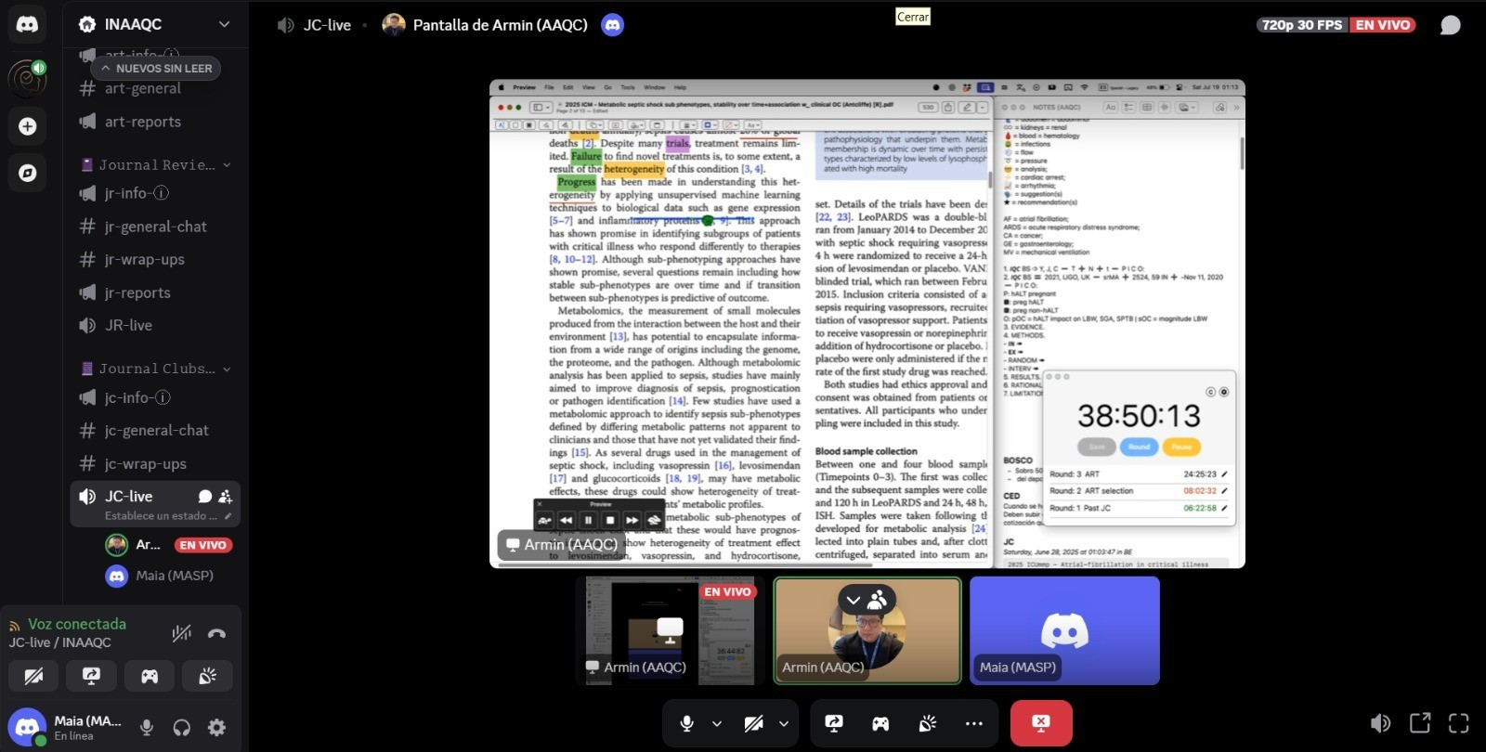Viewport: 1486px width, 752px height.
Task: Deafen audio with headphones icon
Action: pos(181,728)
